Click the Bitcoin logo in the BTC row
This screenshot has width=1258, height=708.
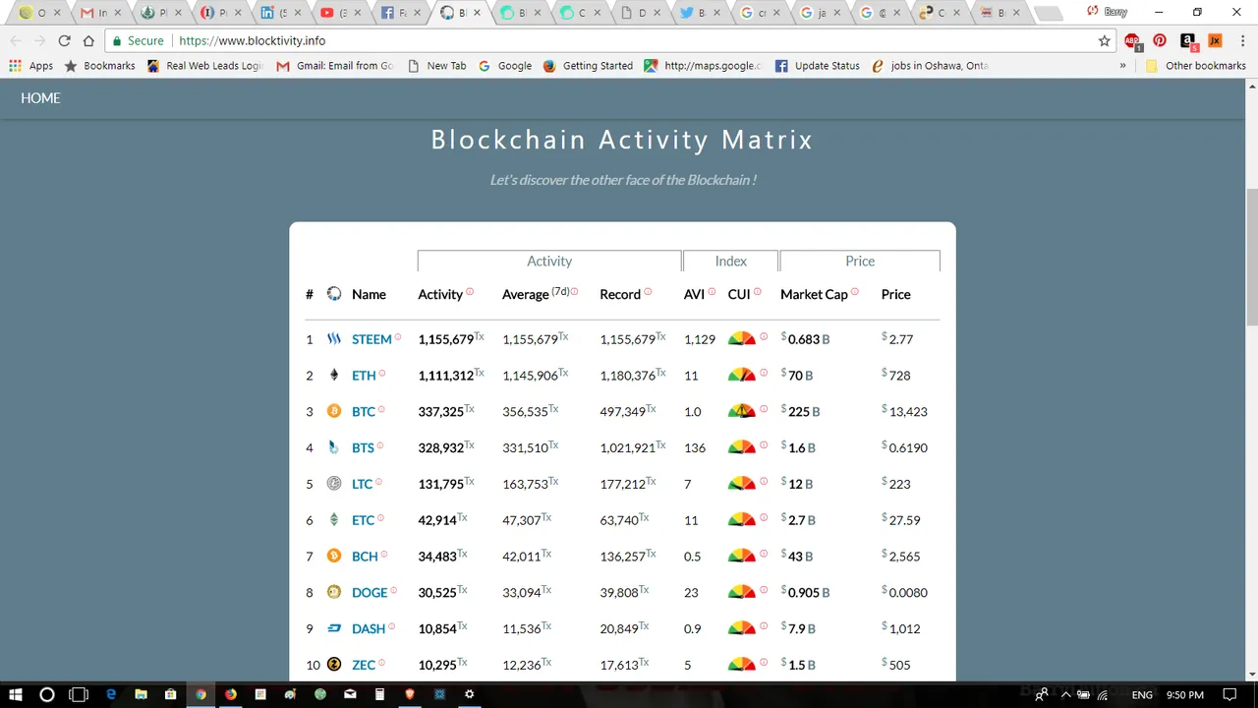pos(334,411)
